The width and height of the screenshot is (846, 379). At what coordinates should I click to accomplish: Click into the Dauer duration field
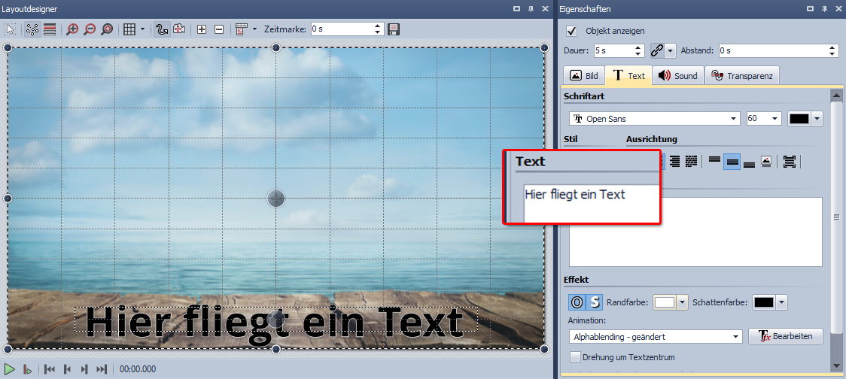(x=613, y=50)
